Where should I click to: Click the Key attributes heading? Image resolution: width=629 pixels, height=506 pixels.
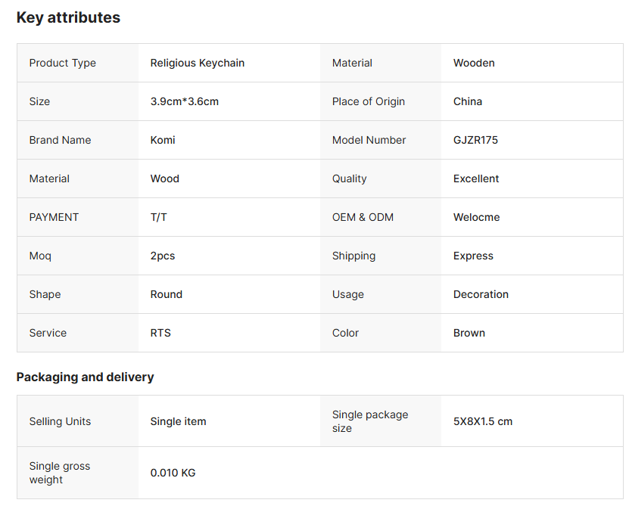point(68,17)
